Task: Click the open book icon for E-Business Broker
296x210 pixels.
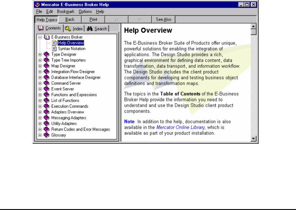Action: pyautogui.click(x=47, y=37)
